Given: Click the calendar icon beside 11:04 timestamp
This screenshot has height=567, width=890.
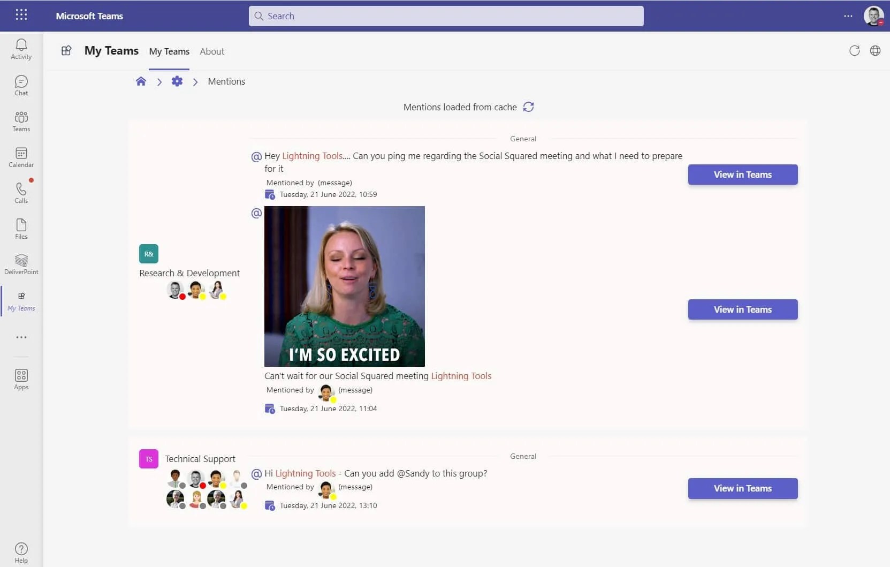Looking at the screenshot, I should [x=270, y=409].
